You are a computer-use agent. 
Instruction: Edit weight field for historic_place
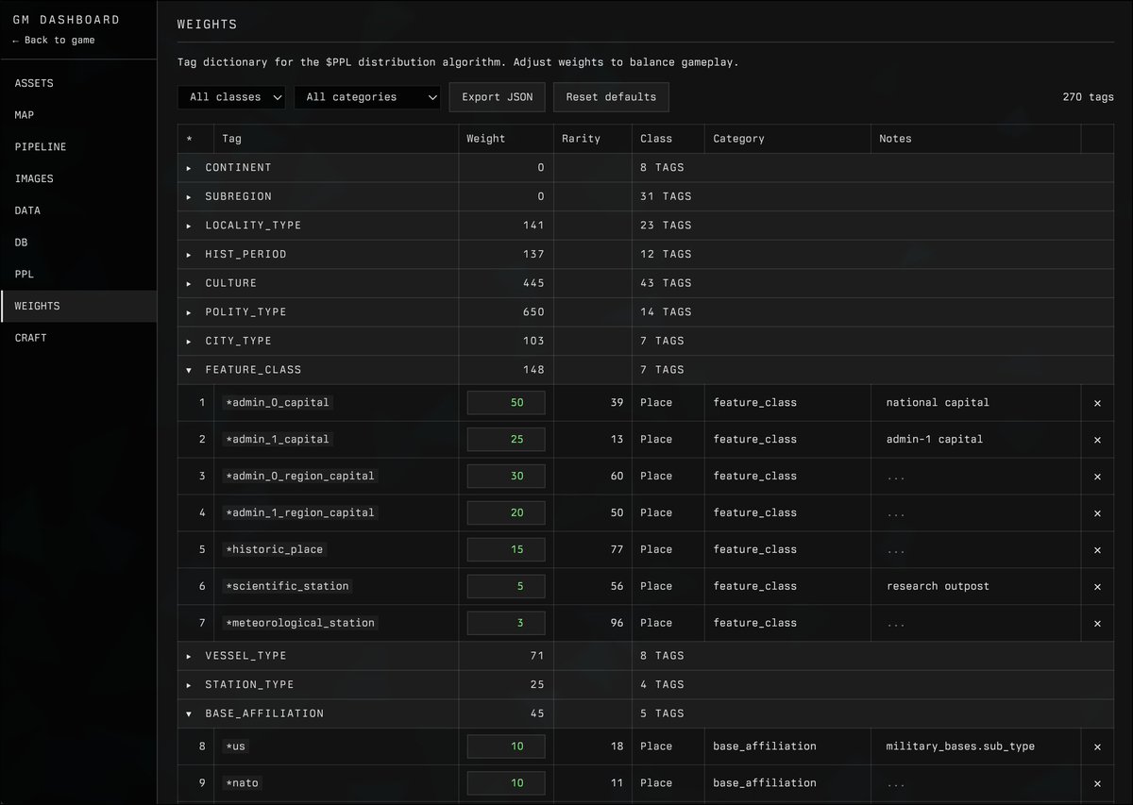click(x=506, y=550)
